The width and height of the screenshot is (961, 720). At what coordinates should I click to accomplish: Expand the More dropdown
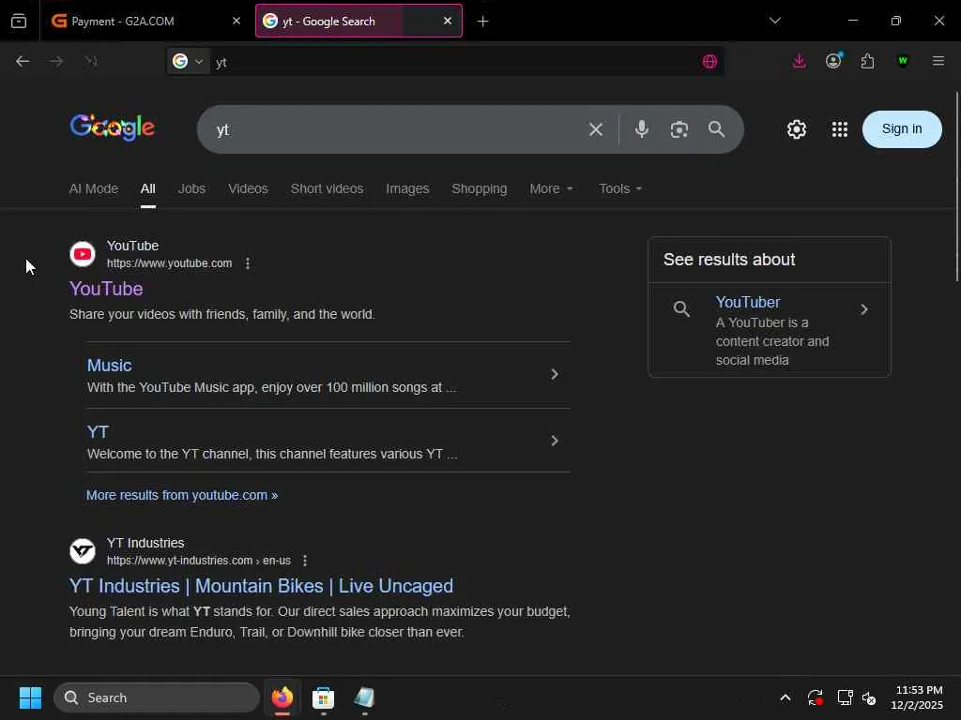(551, 188)
